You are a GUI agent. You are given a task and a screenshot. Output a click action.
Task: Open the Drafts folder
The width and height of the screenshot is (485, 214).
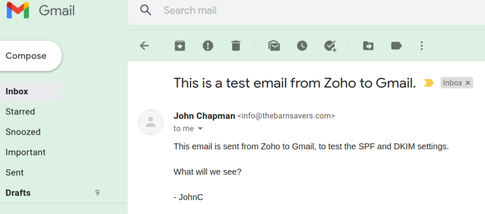click(18, 193)
